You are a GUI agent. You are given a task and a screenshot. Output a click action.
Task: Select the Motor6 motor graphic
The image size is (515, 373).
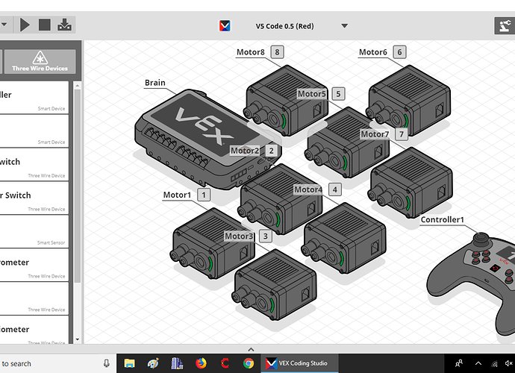[409, 100]
